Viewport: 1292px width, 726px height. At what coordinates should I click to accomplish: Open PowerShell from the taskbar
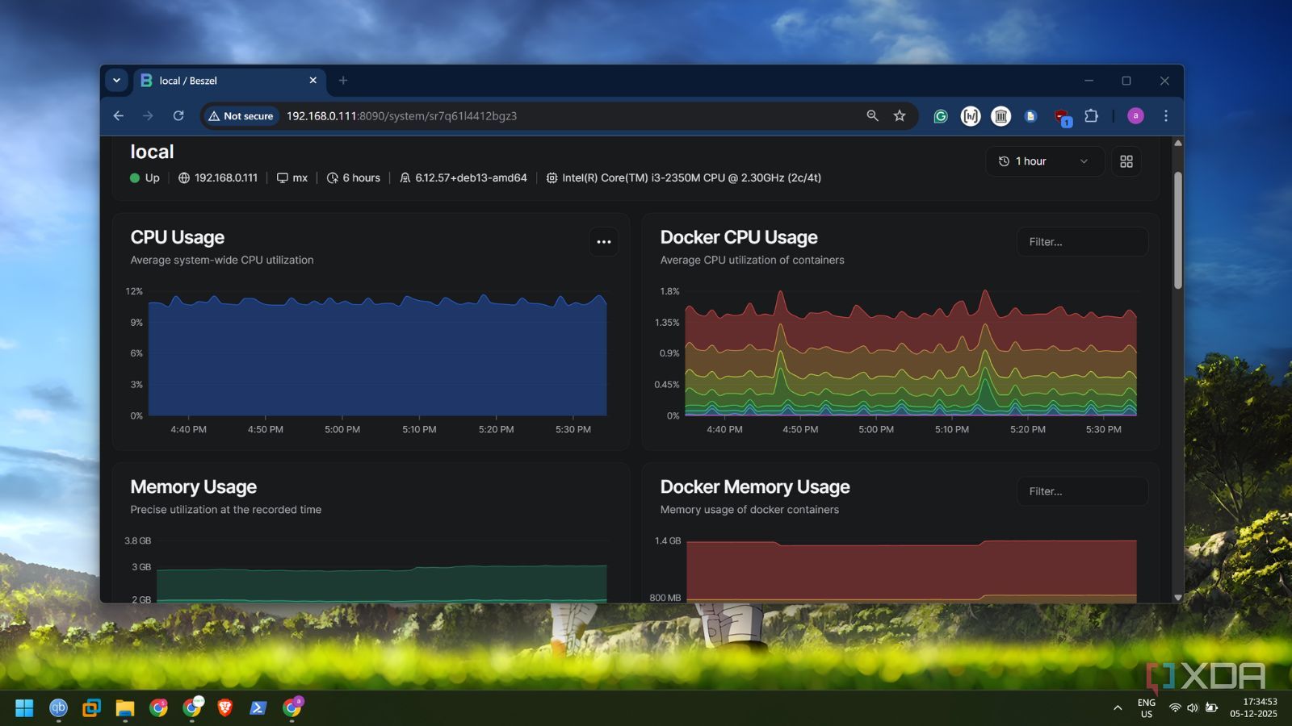point(258,708)
